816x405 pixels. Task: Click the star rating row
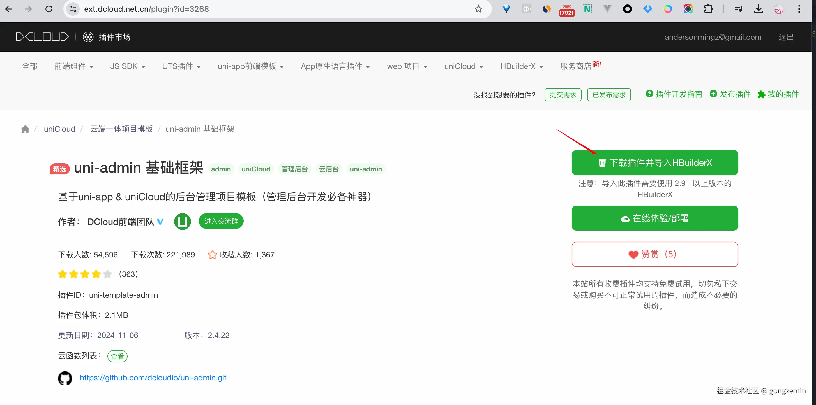click(x=85, y=274)
